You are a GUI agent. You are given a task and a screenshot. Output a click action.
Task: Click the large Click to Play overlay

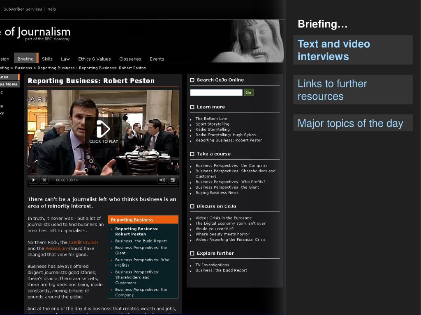click(103, 132)
